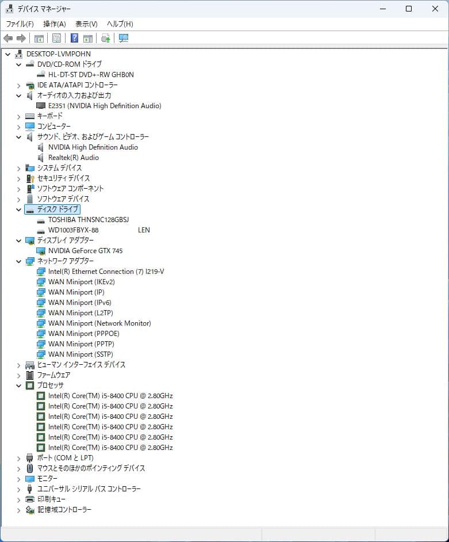Click the NVIDIA GeForce GTX 745 adapter icon
The width and height of the screenshot is (449, 542).
[41, 251]
